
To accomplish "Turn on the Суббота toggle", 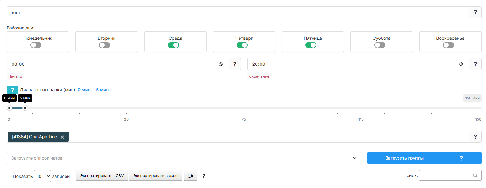I will click(380, 45).
